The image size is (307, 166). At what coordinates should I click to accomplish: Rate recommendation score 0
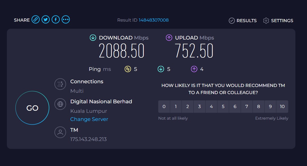(164, 106)
